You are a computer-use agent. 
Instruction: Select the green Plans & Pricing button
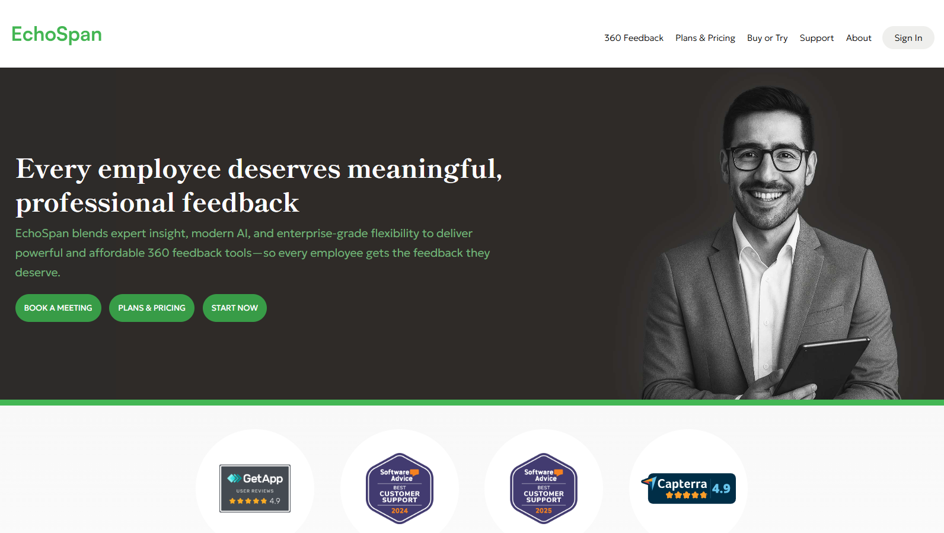(152, 308)
